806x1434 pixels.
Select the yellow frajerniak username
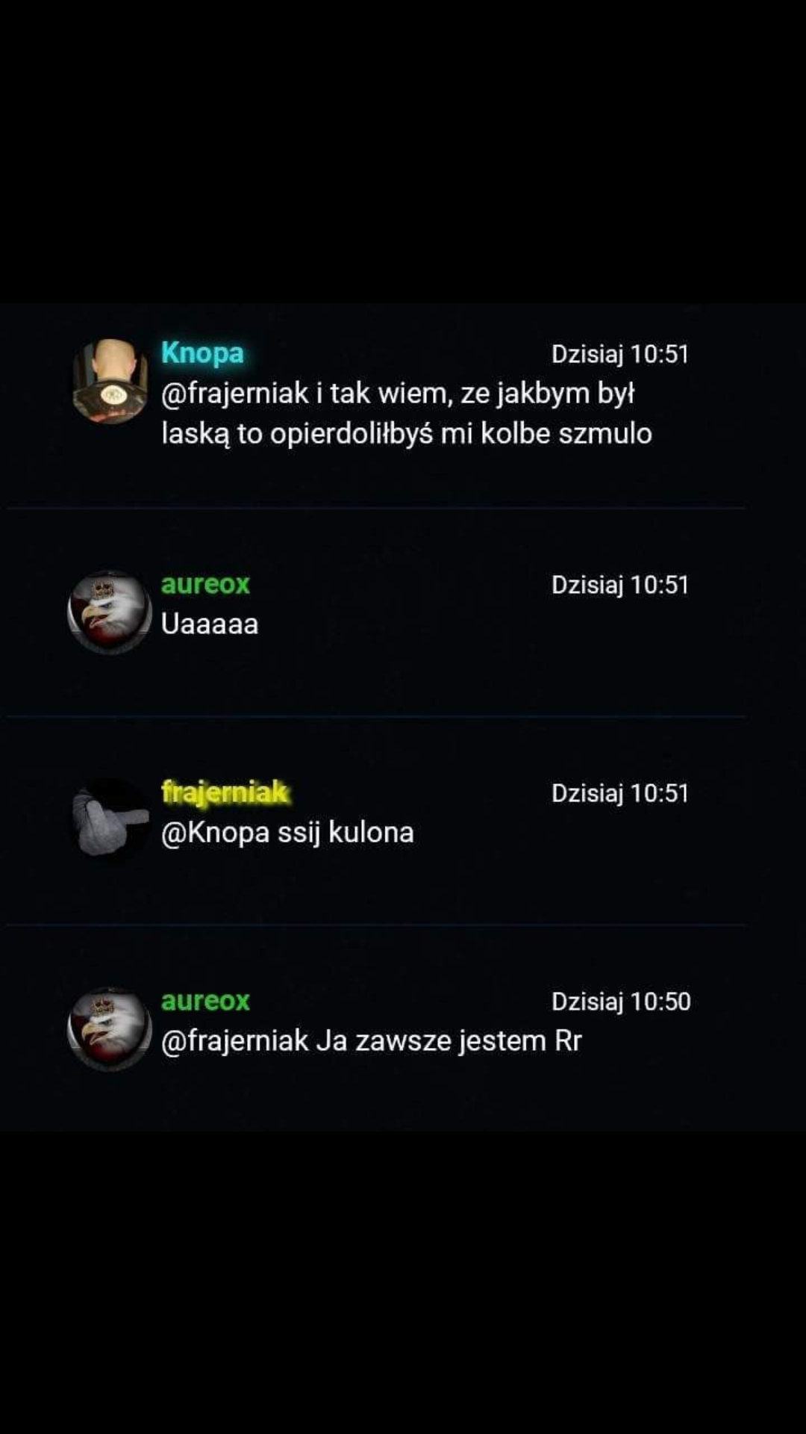pyautogui.click(x=225, y=792)
